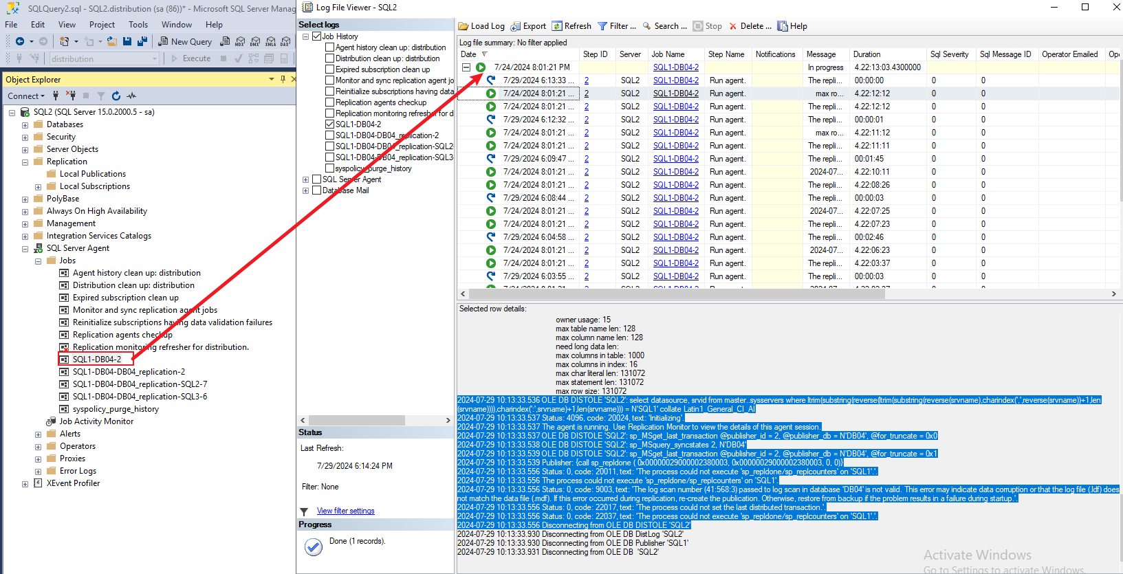Check Distribution clean up: distribution log

330,58
